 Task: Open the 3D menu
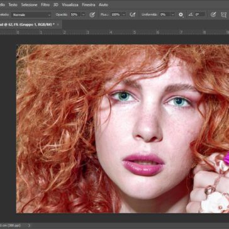(x=56, y=4)
